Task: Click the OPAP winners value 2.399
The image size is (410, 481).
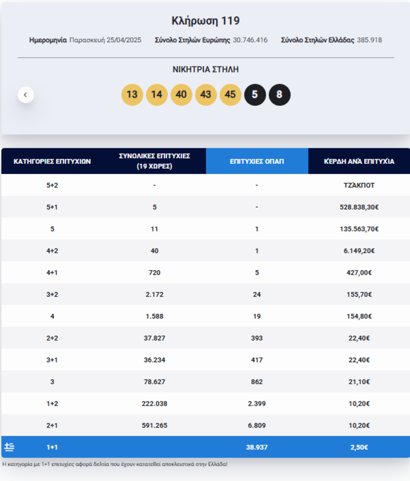Action: coord(257,404)
